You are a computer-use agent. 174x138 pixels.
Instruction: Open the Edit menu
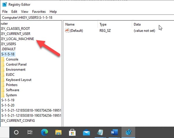coord(14,12)
